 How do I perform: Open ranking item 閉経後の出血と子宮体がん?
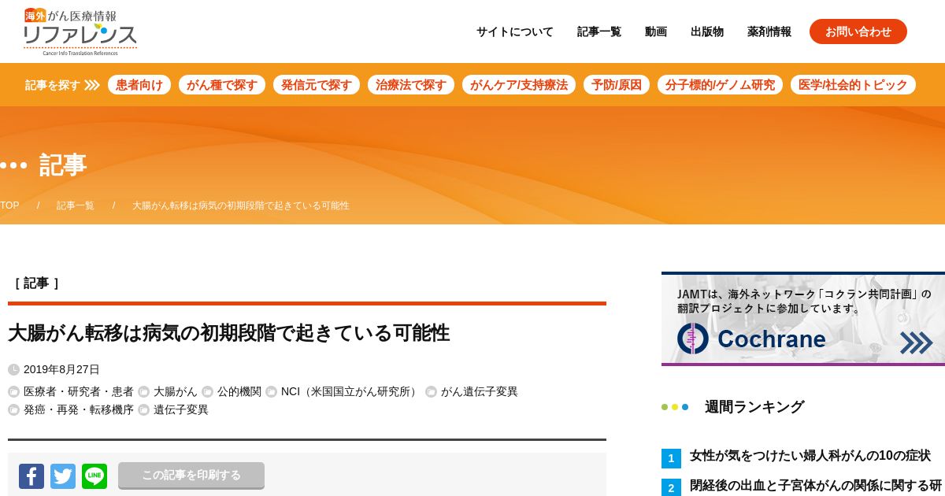[x=816, y=486]
